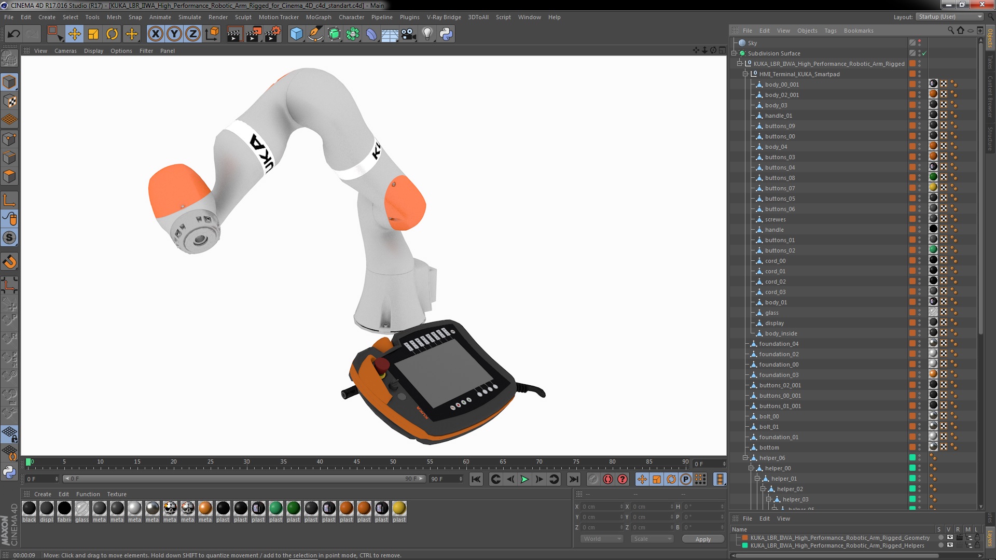Click the Record Active Objects keyframe icon

(x=593, y=479)
